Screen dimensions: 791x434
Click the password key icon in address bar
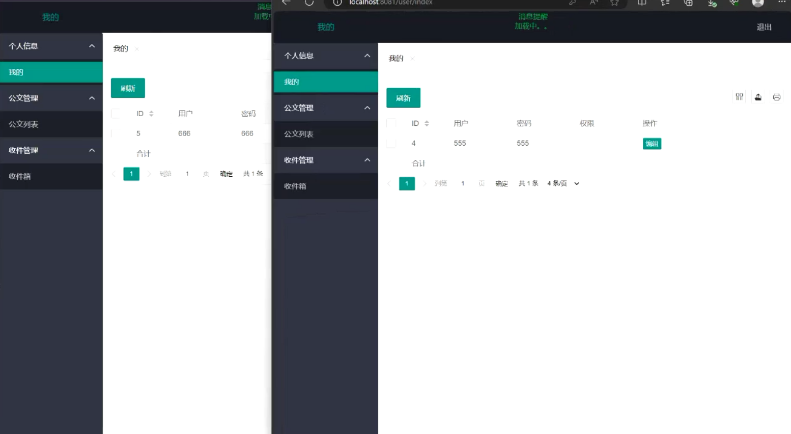click(x=573, y=3)
